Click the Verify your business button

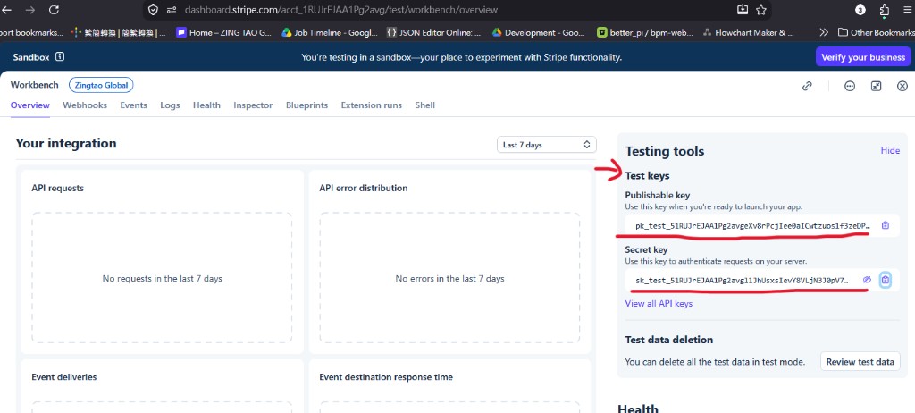pyautogui.click(x=863, y=57)
